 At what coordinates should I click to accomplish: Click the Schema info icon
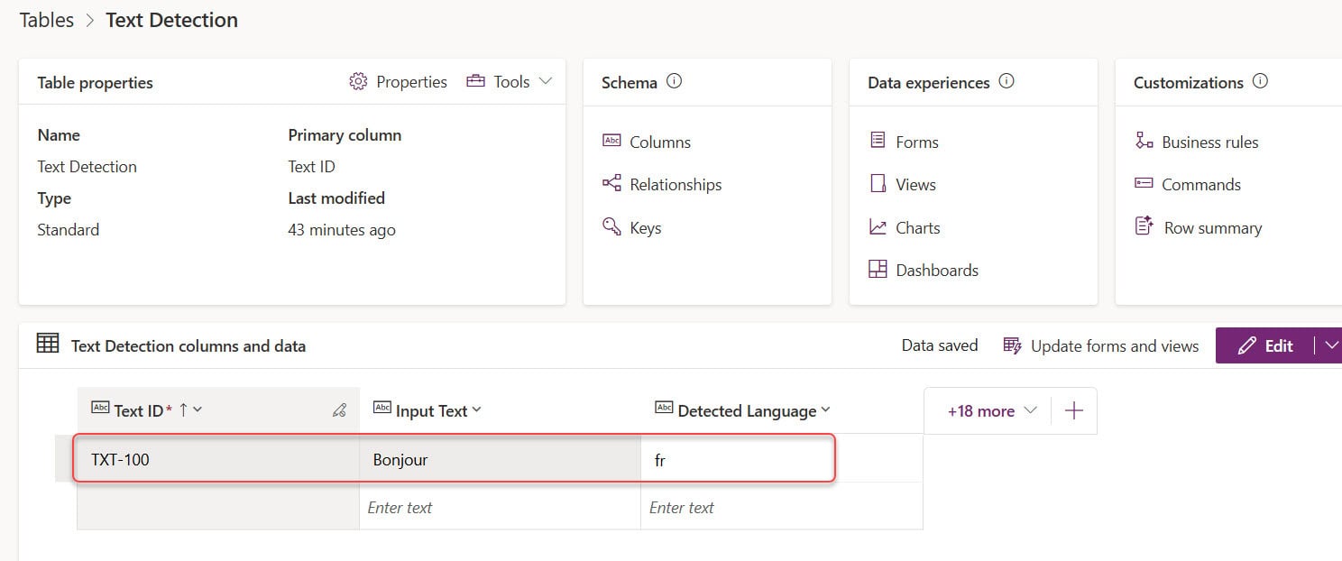[x=674, y=81]
